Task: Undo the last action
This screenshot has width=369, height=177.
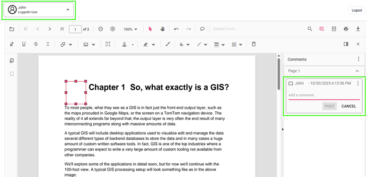Action: [x=176, y=29]
